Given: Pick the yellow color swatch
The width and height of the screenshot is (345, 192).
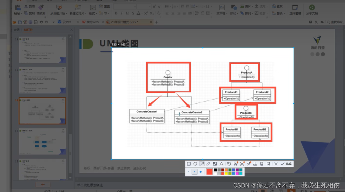Looking at the screenshot, I should (227, 173).
